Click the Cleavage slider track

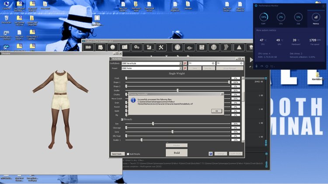178,128
